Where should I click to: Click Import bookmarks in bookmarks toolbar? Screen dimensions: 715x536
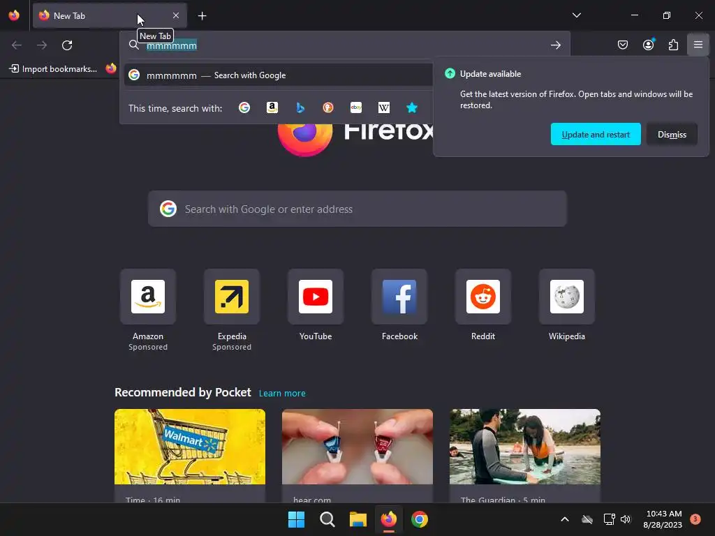(53, 69)
